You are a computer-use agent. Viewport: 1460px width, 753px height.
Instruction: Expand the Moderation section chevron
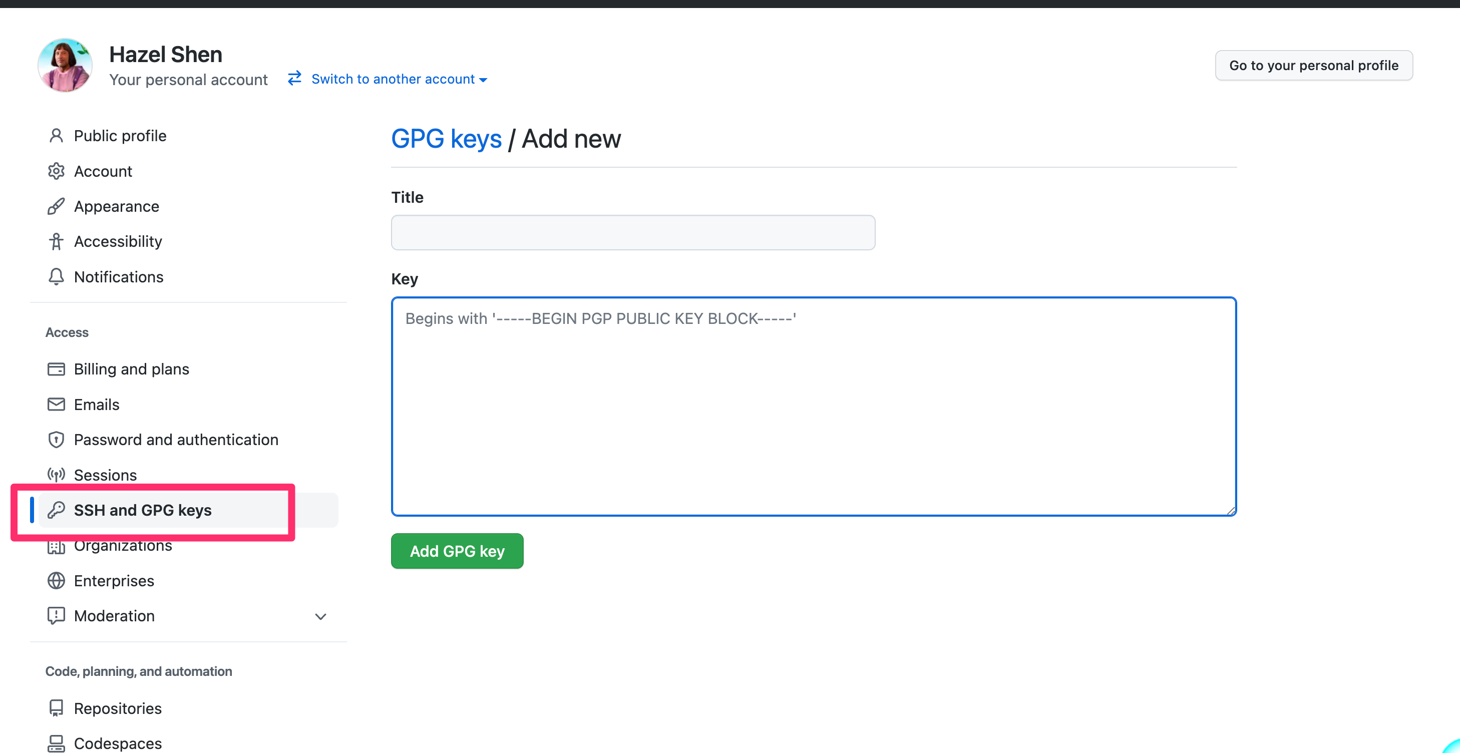pos(321,616)
